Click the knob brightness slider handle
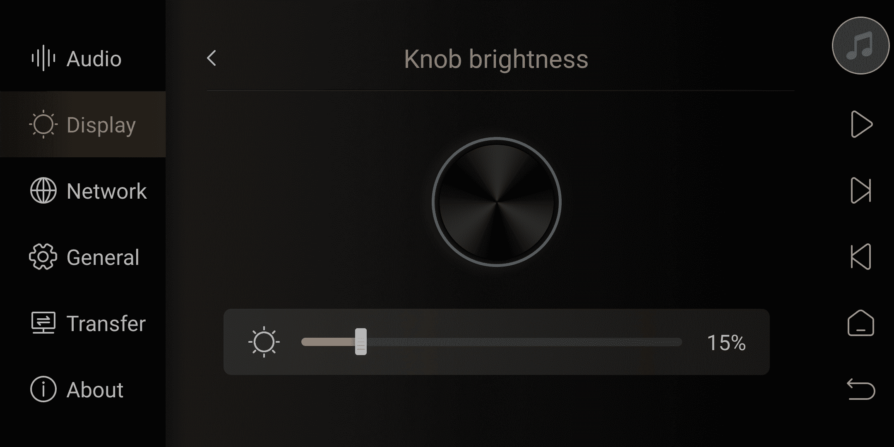 click(x=361, y=342)
